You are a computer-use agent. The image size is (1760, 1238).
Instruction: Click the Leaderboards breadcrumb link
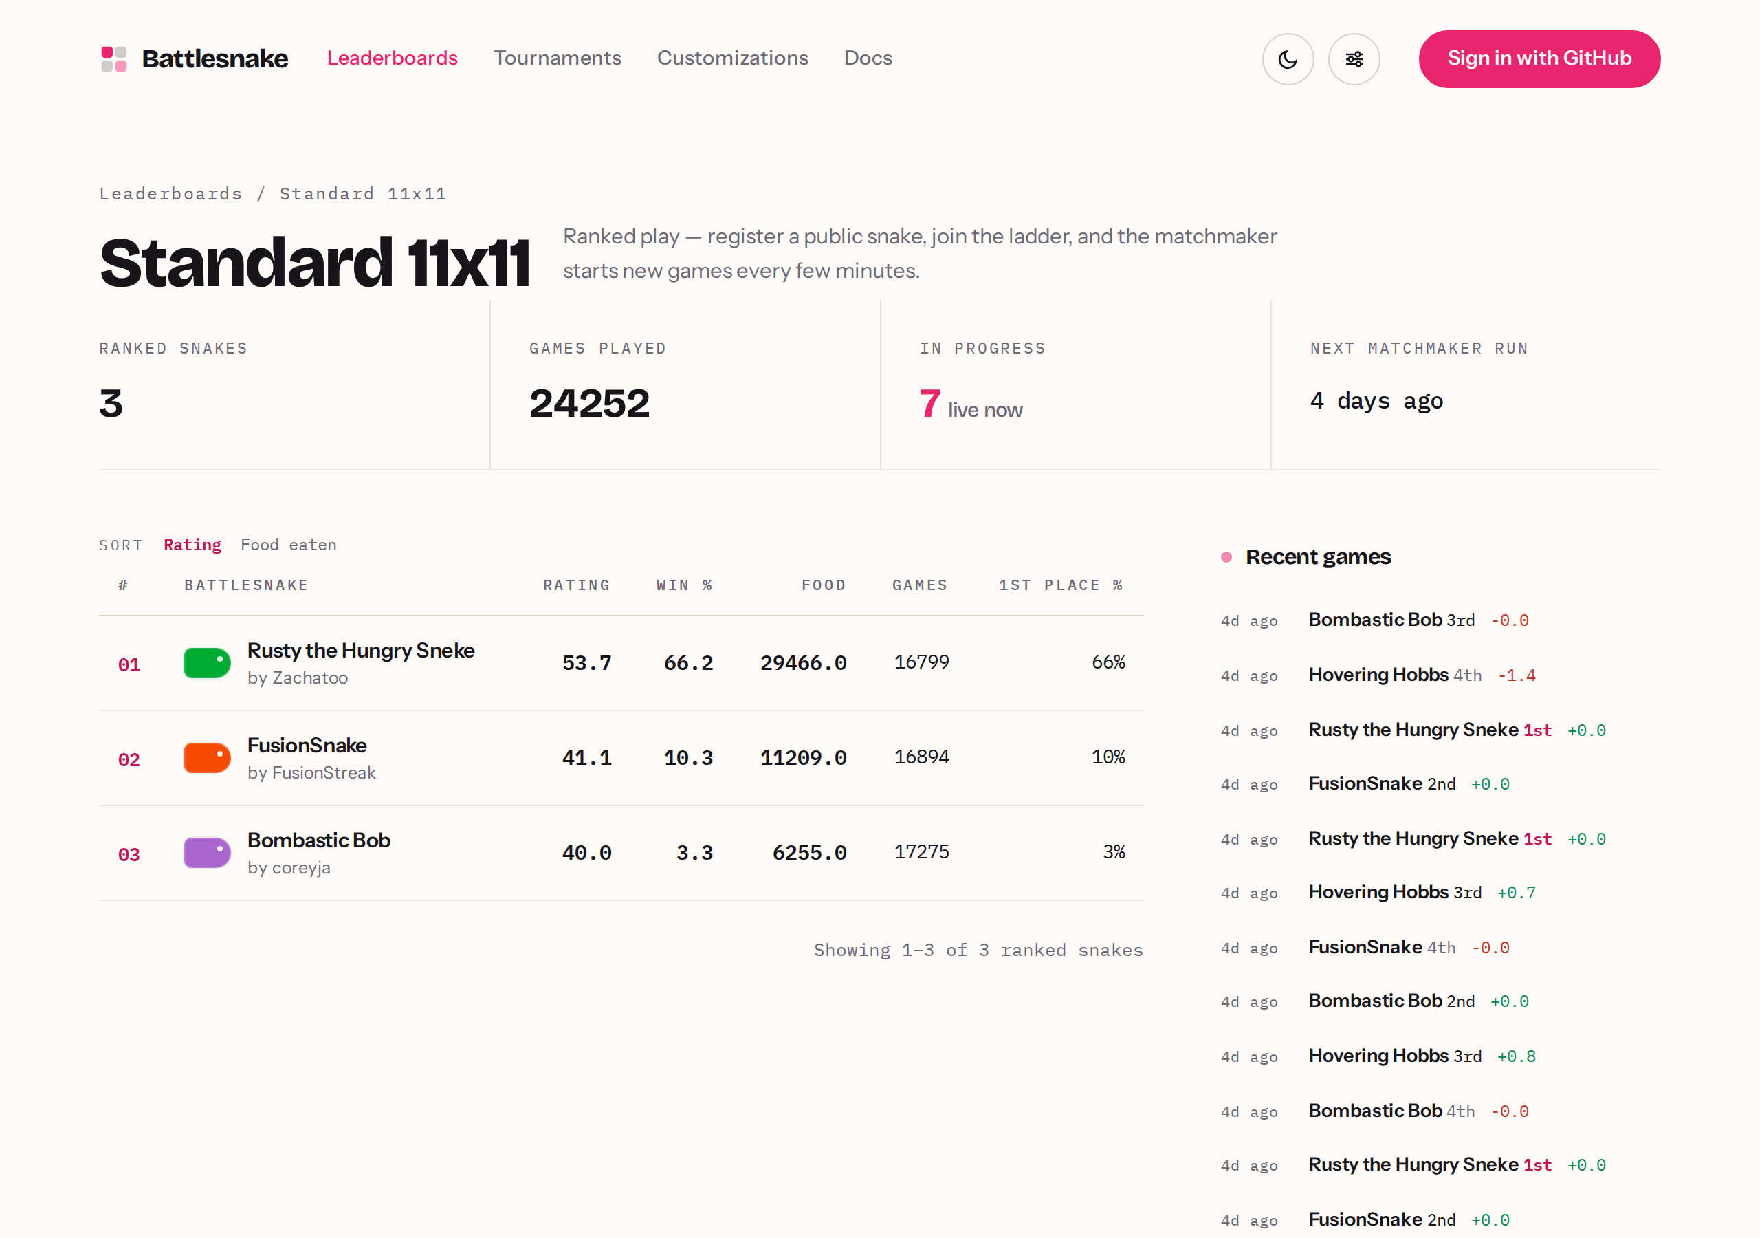(171, 194)
